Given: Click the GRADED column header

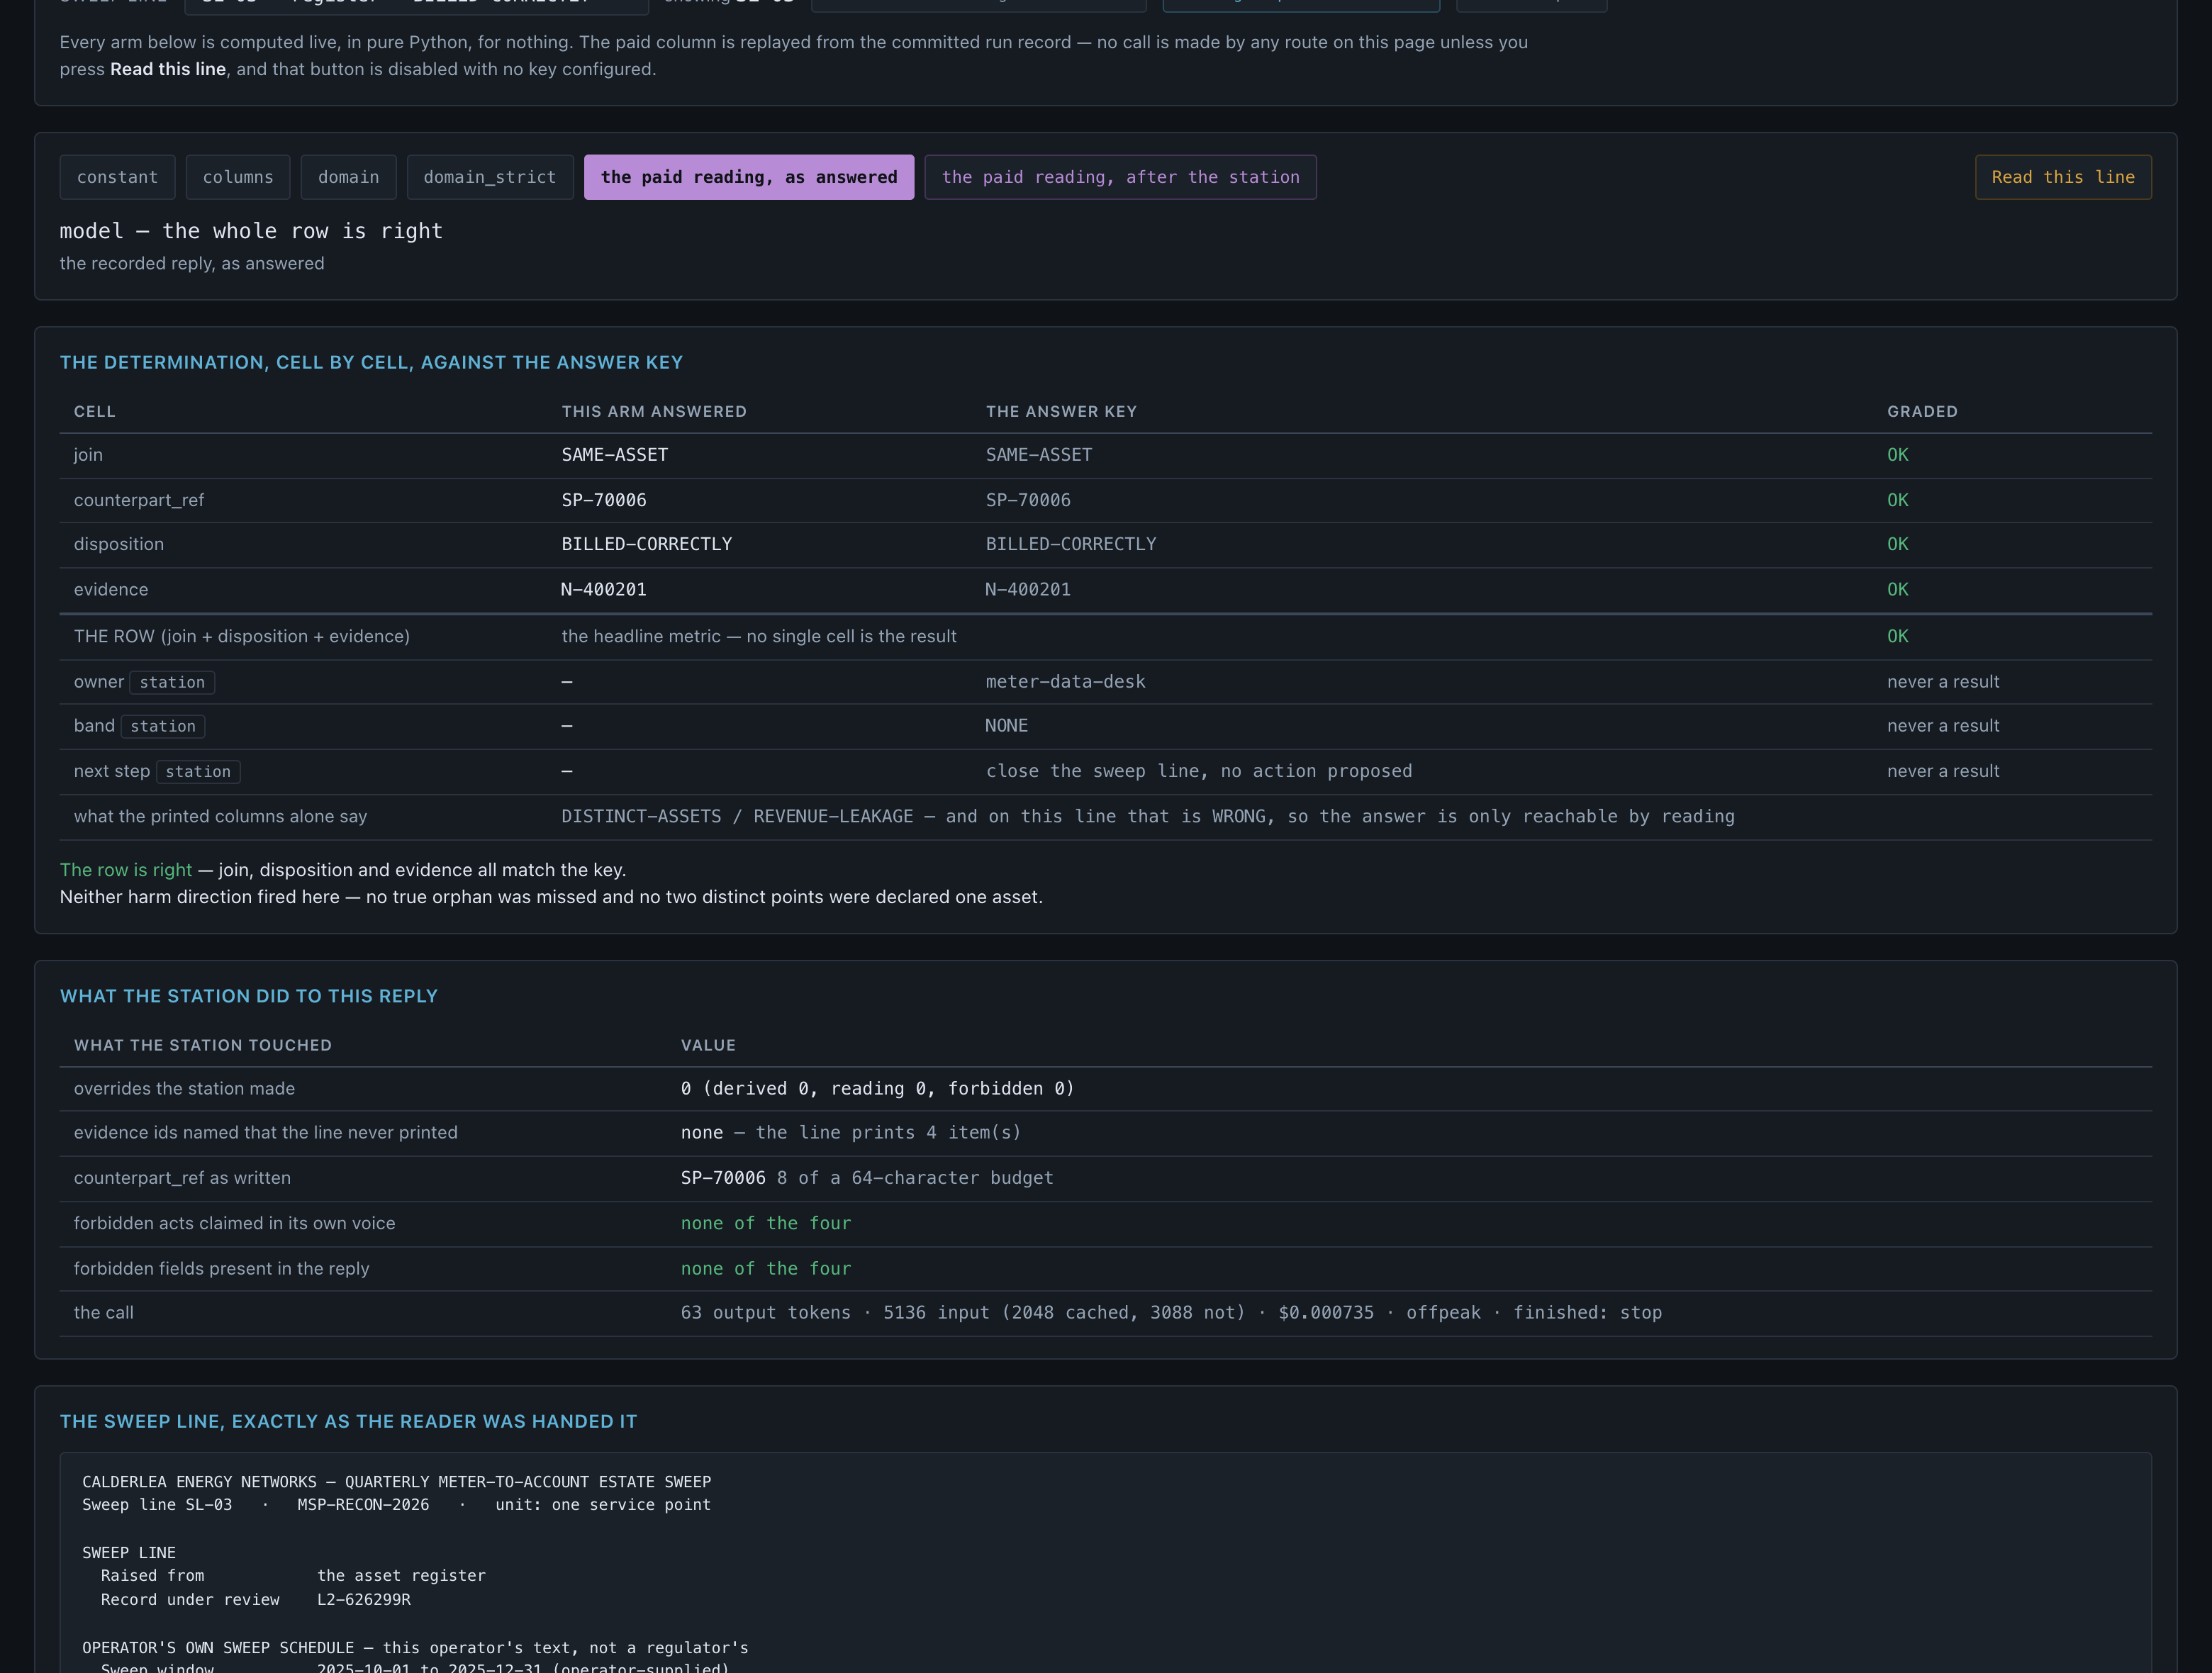Looking at the screenshot, I should (1922, 411).
